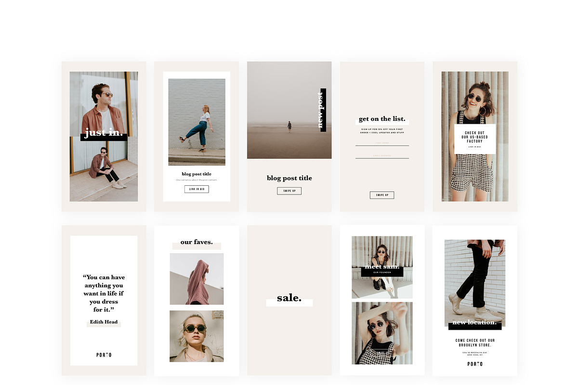The height and width of the screenshot is (385, 578).
Task: Select the photo of woman raising arm overhead
Action: [382, 333]
